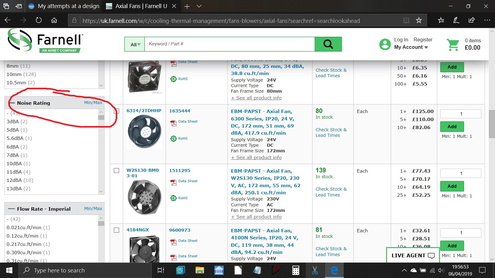Click the Noise Rating list scrollbar thumb
The width and height of the screenshot is (495, 278).
pyautogui.click(x=101, y=117)
